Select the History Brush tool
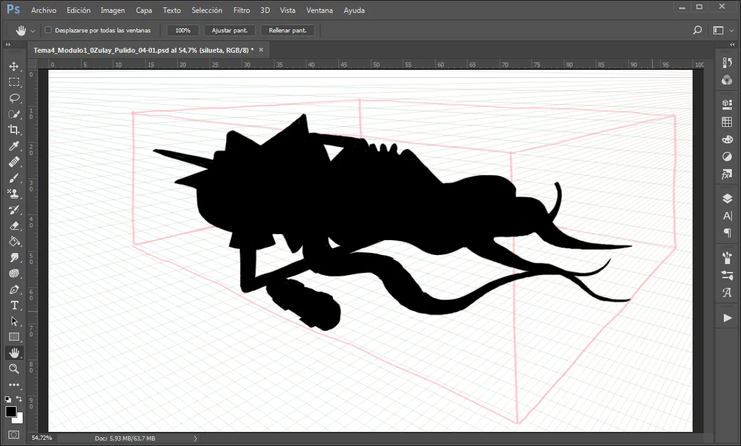The width and height of the screenshot is (741, 446). coord(14,210)
